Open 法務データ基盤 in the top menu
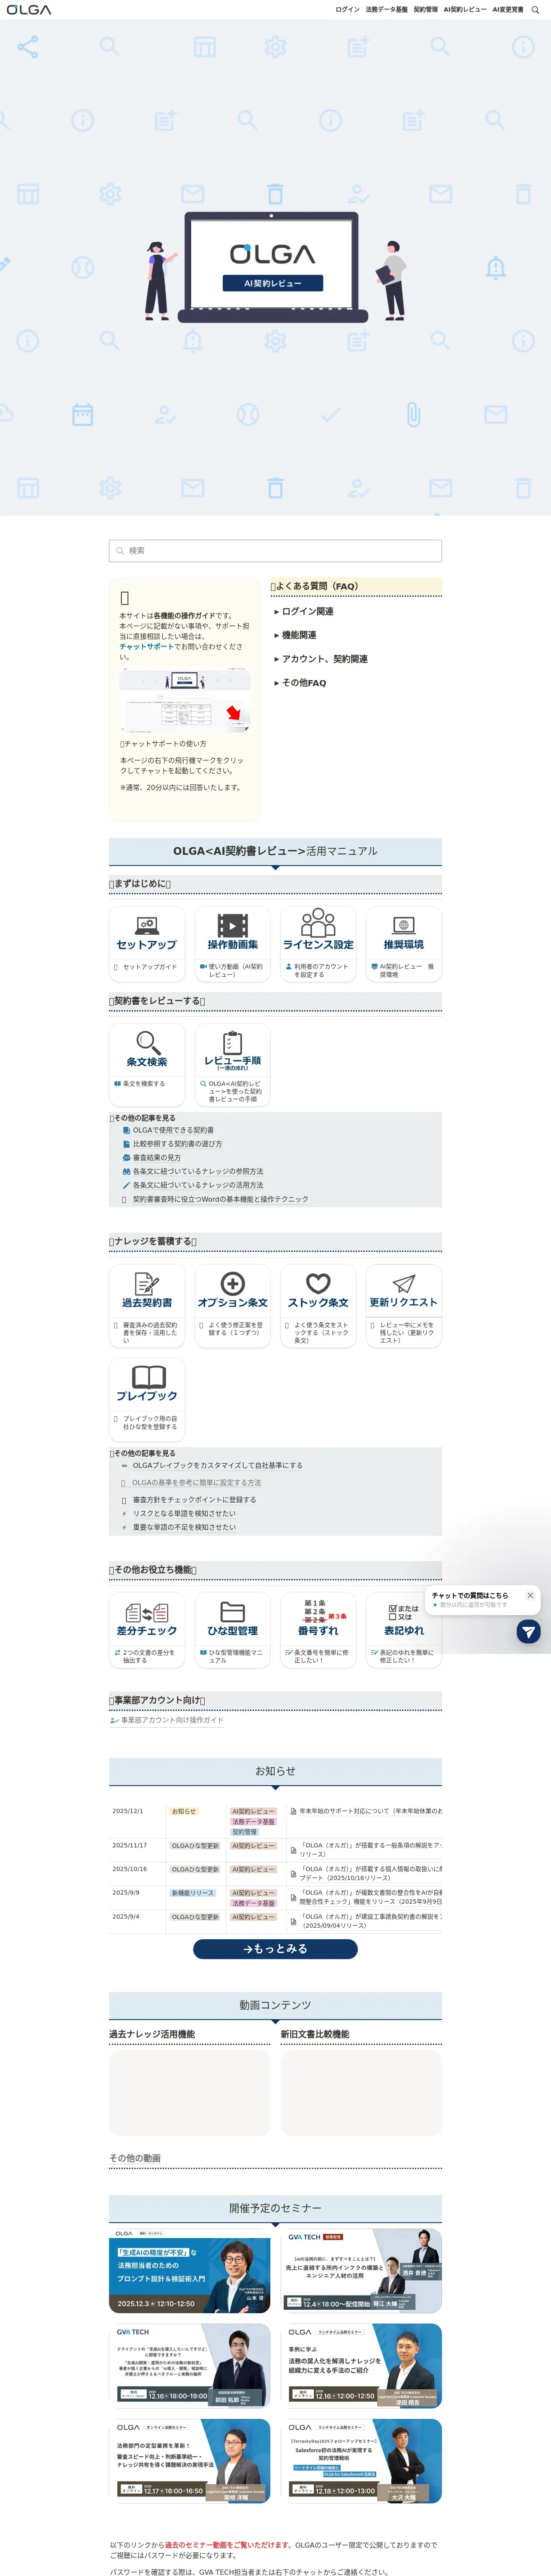 386,10
